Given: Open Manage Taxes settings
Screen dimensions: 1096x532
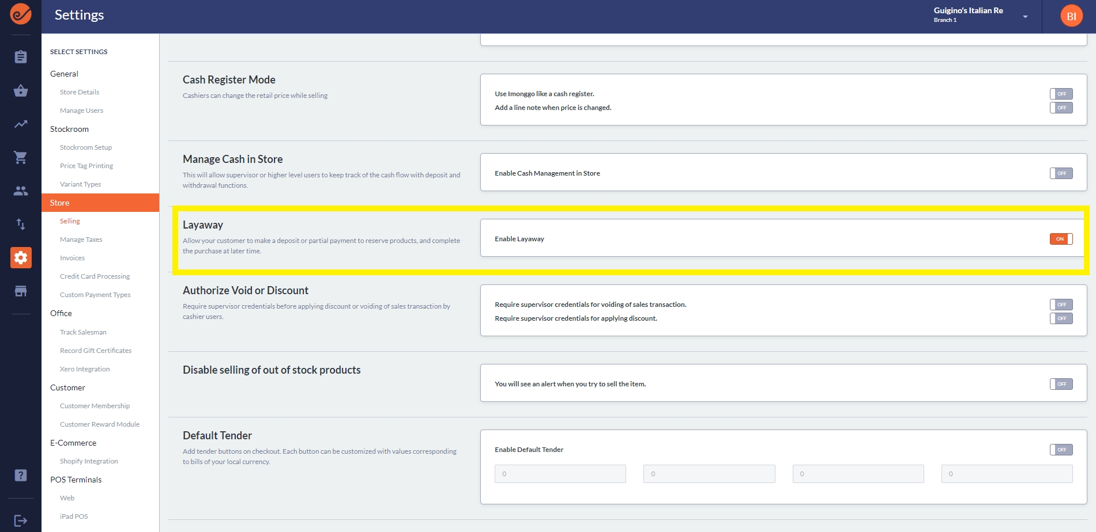Looking at the screenshot, I should tap(81, 240).
